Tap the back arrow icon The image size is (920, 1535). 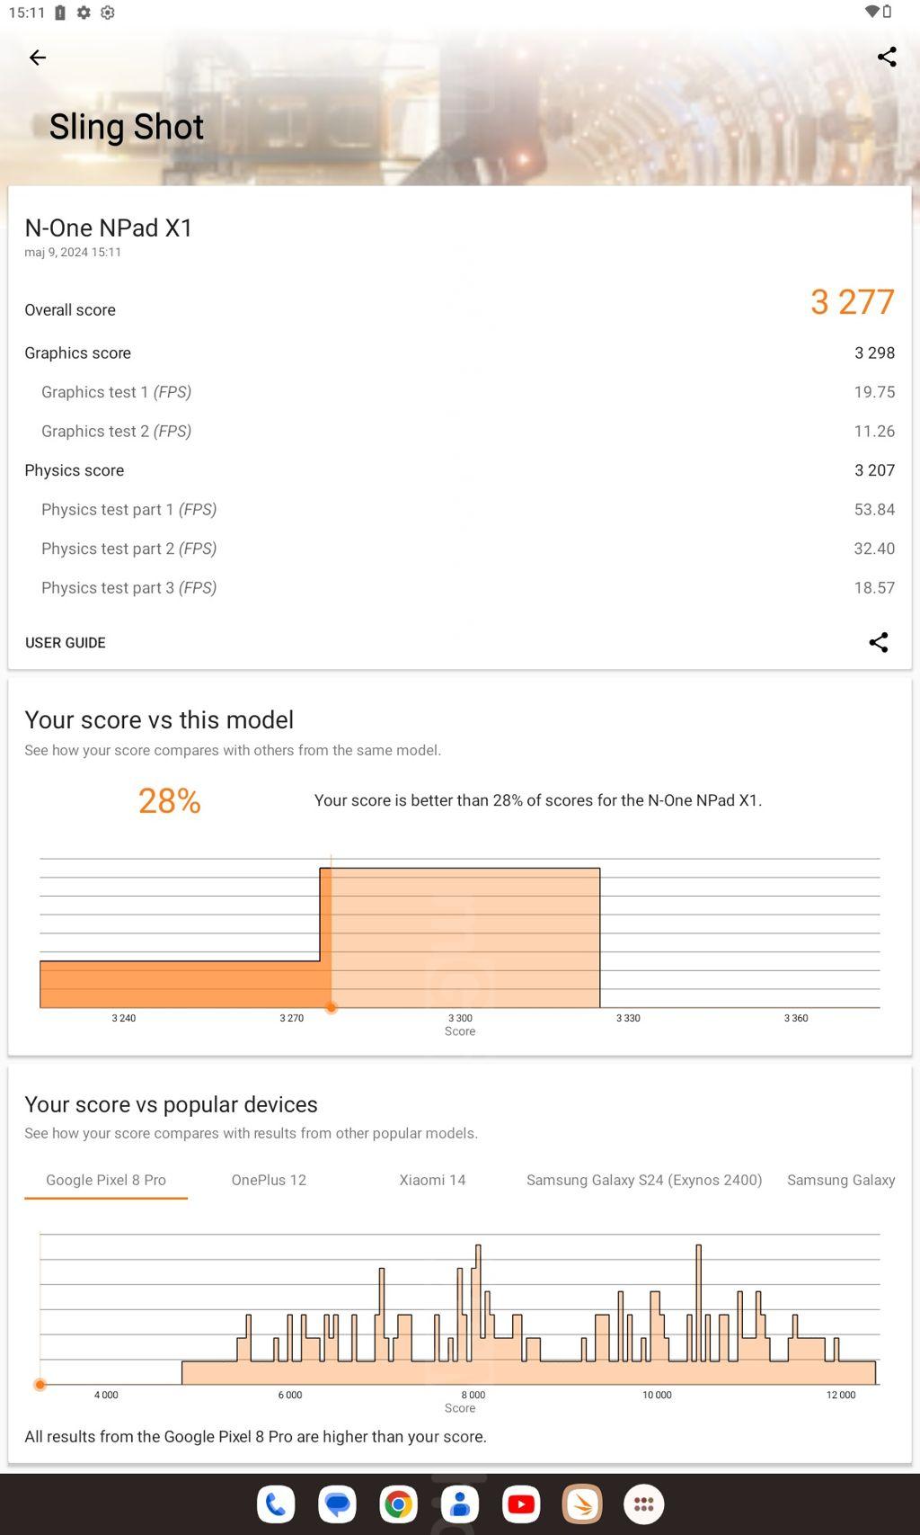pos(37,58)
